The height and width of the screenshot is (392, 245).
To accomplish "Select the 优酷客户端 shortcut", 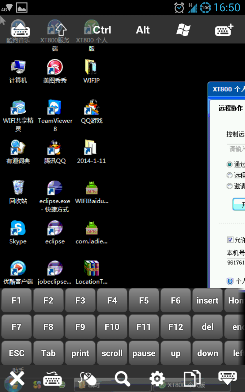I will (x=18, y=273).
